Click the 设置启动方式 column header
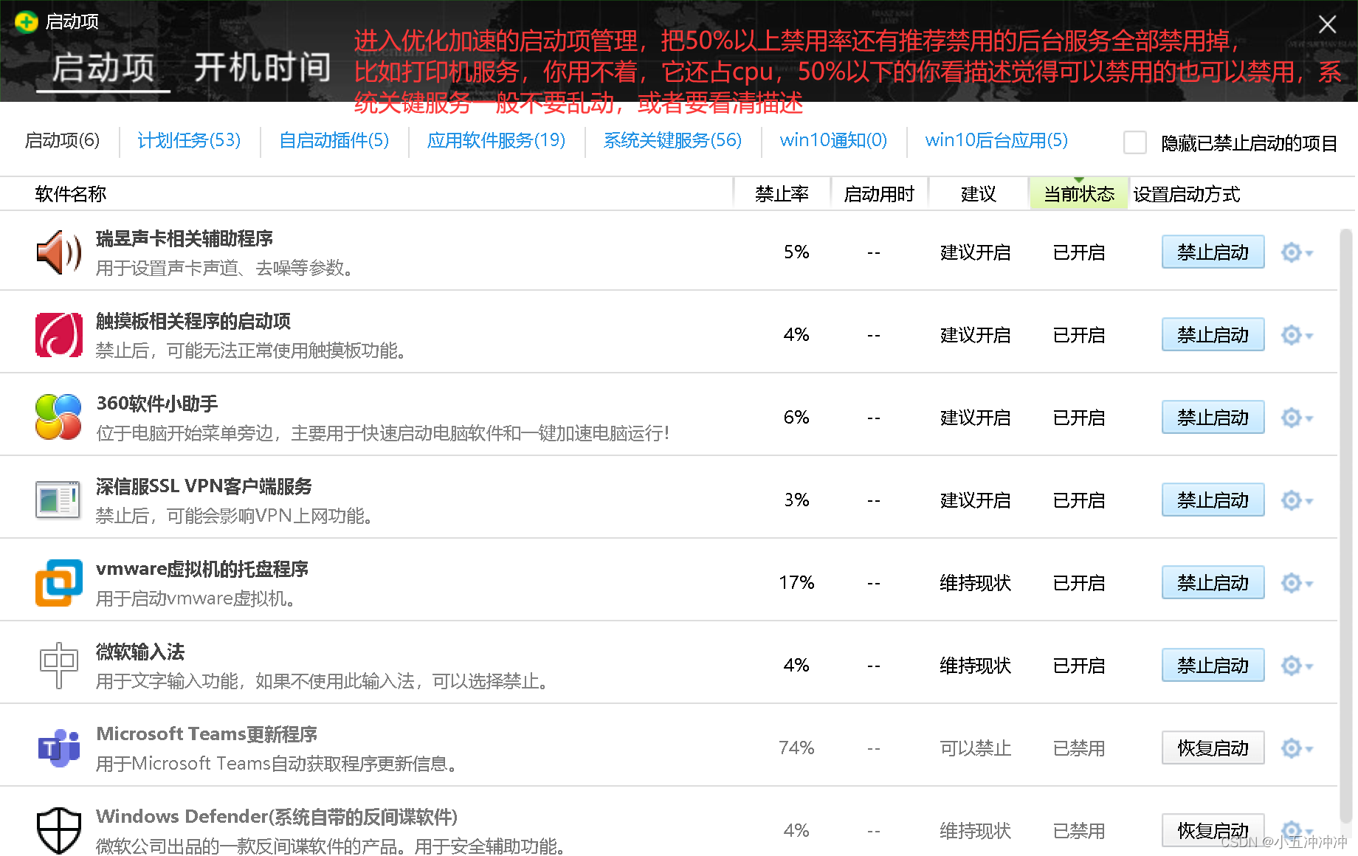1358x856 pixels. [1186, 194]
